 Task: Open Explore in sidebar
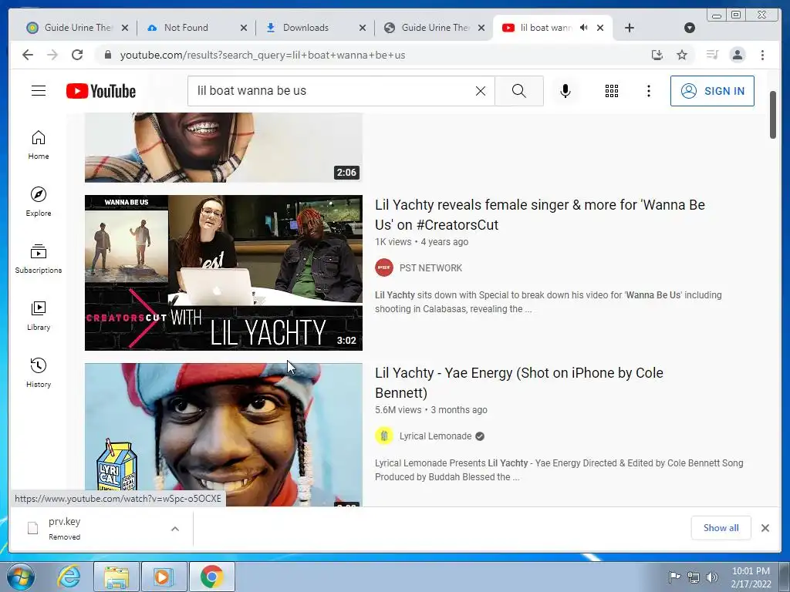point(39,202)
